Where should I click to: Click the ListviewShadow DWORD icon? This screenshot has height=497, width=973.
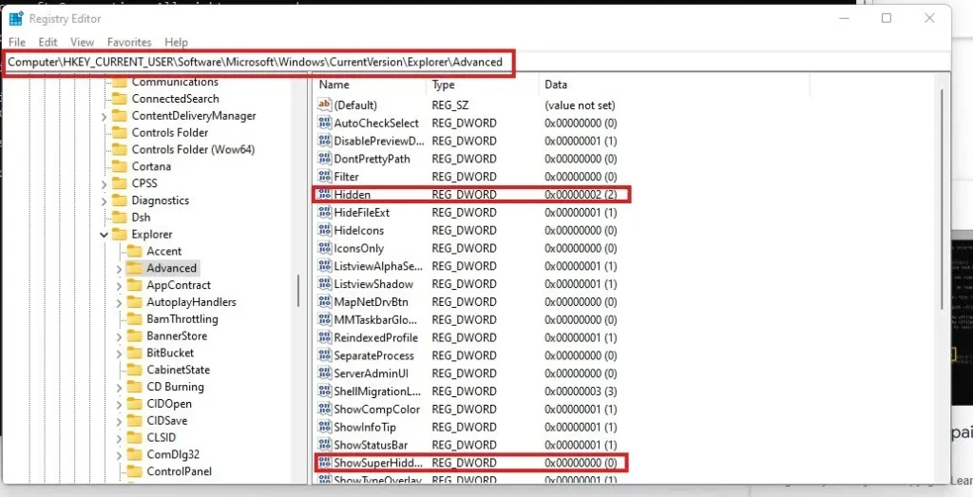pyautogui.click(x=325, y=284)
